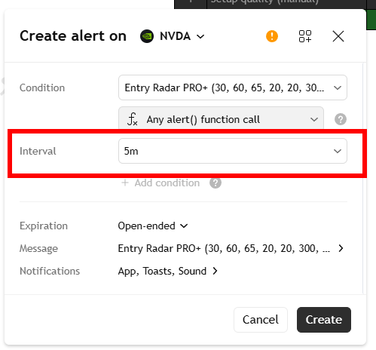This screenshot has height=350, width=376.
Task: Click the fx function icon
Action: pyautogui.click(x=133, y=119)
